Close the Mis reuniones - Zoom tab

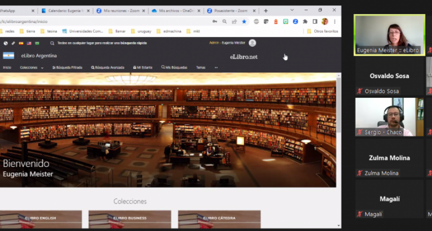(144, 11)
